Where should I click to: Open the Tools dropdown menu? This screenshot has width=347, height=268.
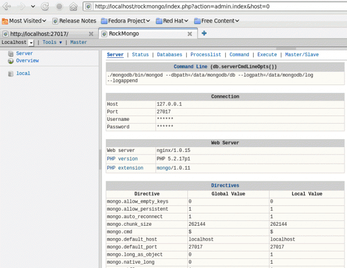52,42
